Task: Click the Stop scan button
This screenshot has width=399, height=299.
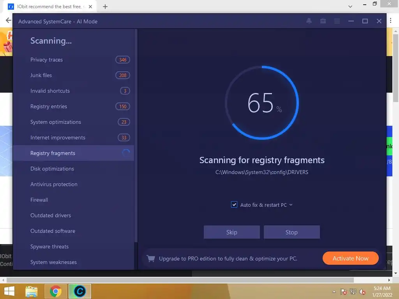Action: (x=291, y=232)
